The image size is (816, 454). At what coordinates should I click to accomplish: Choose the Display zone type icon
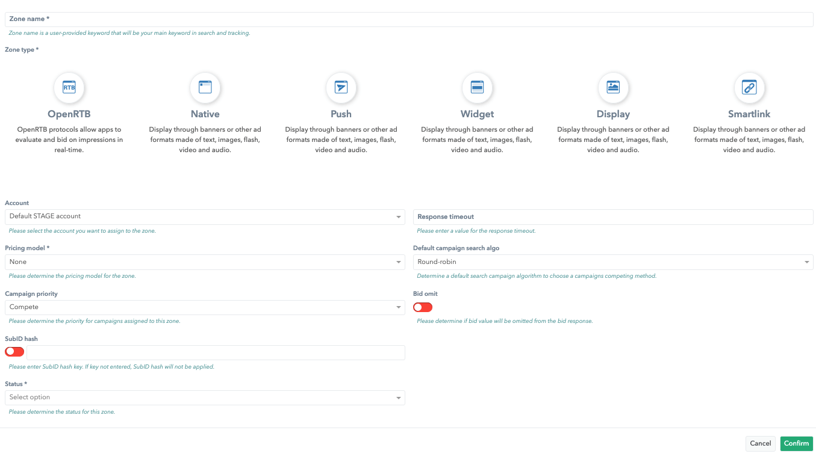tap(613, 88)
